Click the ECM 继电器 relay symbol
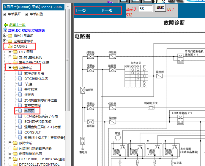This screenshot has height=166, width=205. 181,120
